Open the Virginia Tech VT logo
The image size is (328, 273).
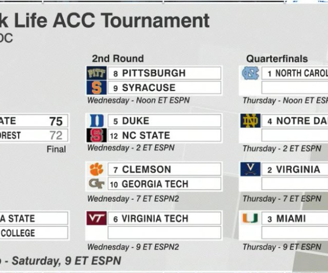96,218
